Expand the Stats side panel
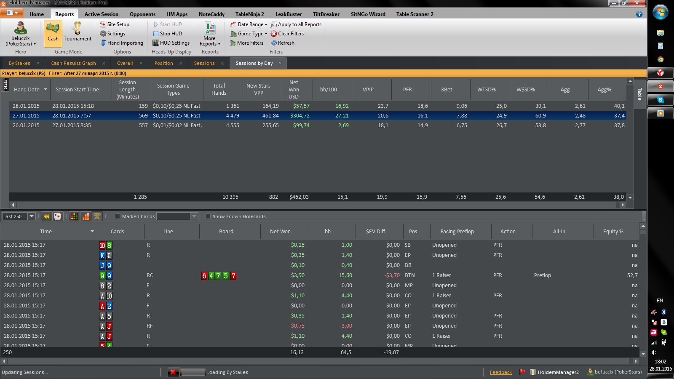This screenshot has width=674, height=379. pyautogui.click(x=5, y=85)
